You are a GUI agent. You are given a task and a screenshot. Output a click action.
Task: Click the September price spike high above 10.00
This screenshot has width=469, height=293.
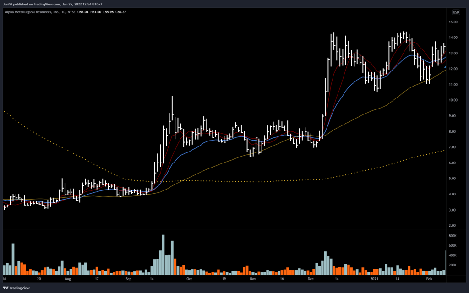pos(172,97)
